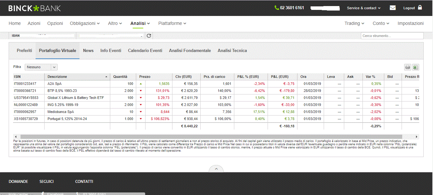
Task: Click the table horizontal scrollbar thumb
Action: [211, 137]
